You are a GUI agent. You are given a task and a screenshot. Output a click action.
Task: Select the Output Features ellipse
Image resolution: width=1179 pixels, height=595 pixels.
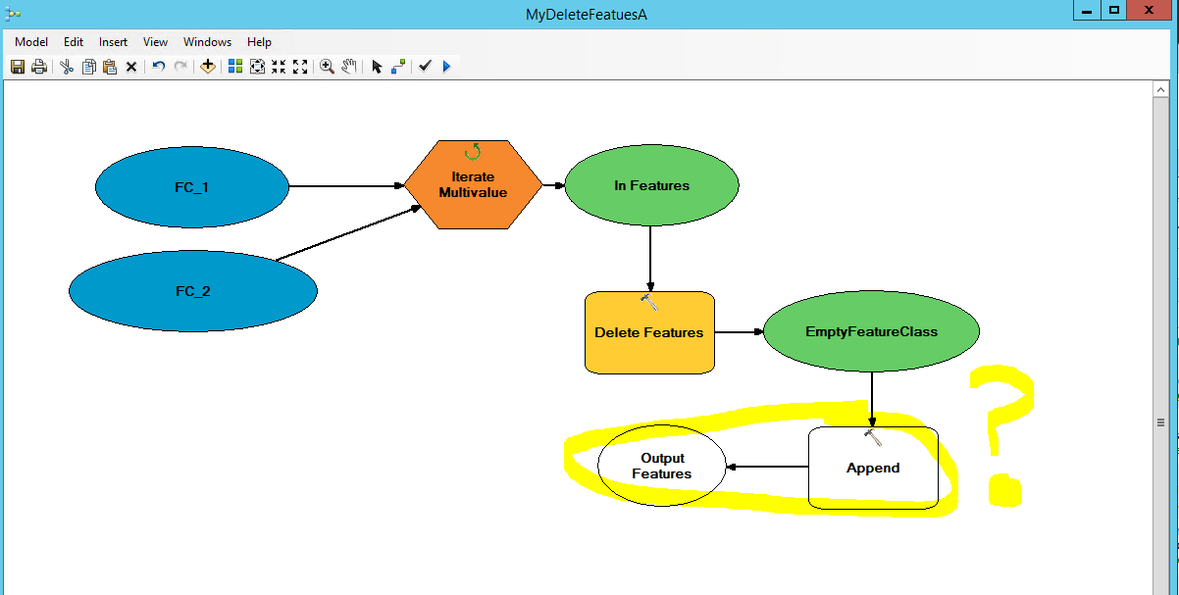pos(662,466)
